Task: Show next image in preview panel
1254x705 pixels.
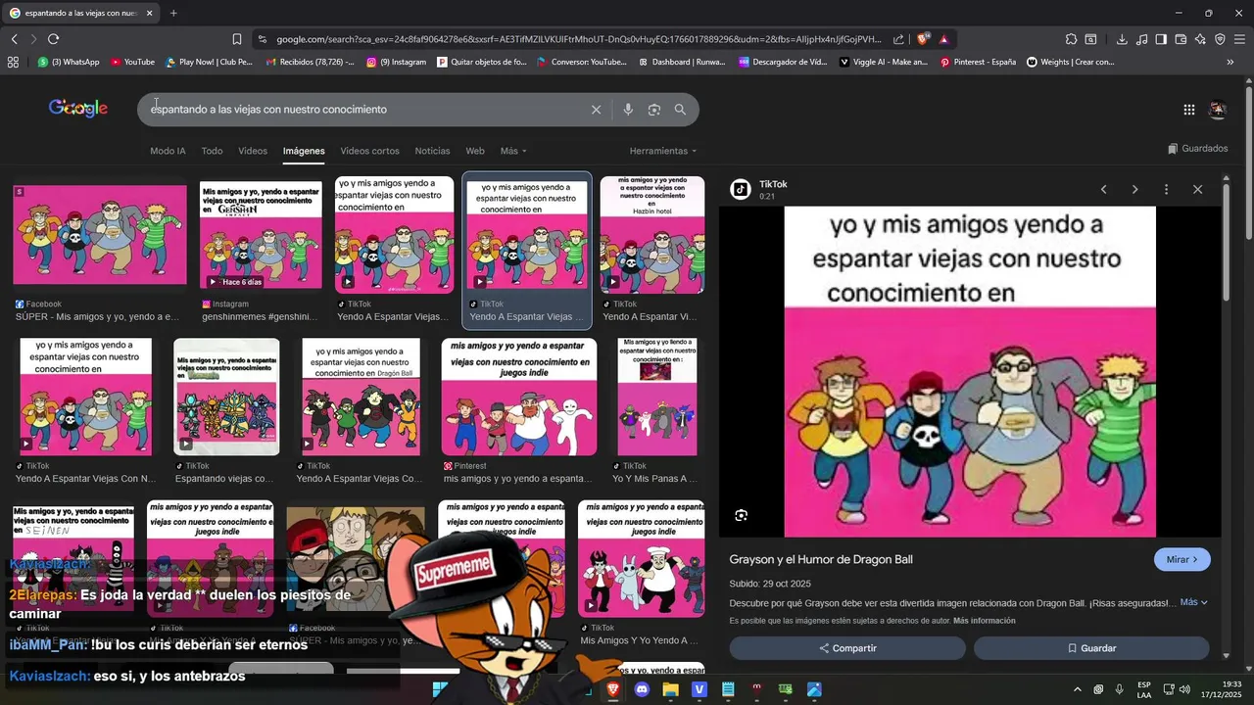Action: [x=1134, y=189]
